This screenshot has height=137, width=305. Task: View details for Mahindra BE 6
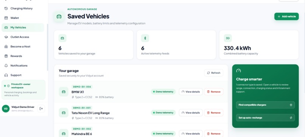(x=191, y=134)
